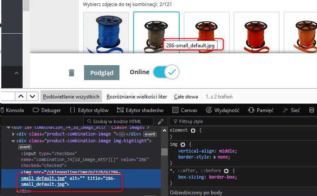Click the find-in-page search input box
317x196 pixels.
[8, 96]
